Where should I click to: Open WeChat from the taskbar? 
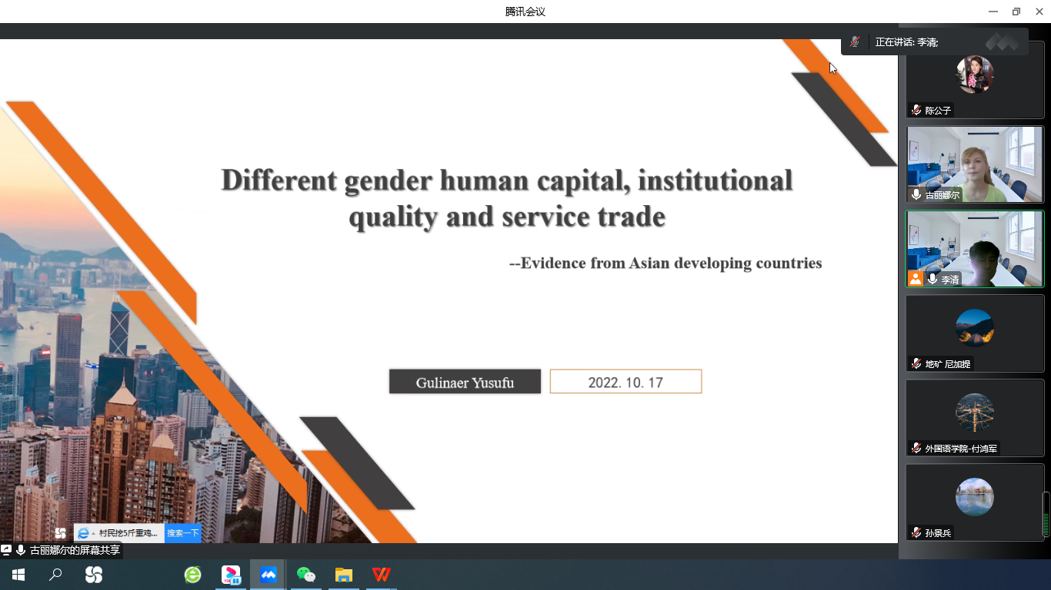click(306, 575)
